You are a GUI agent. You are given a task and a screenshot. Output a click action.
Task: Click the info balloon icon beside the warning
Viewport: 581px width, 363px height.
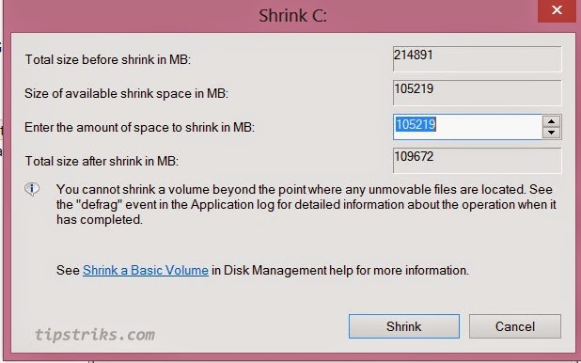point(32,189)
